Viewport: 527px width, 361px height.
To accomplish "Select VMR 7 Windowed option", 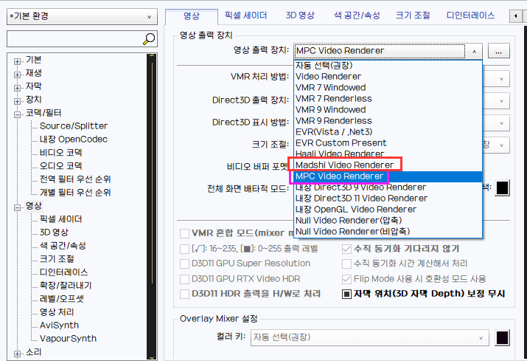I will (x=388, y=88).
